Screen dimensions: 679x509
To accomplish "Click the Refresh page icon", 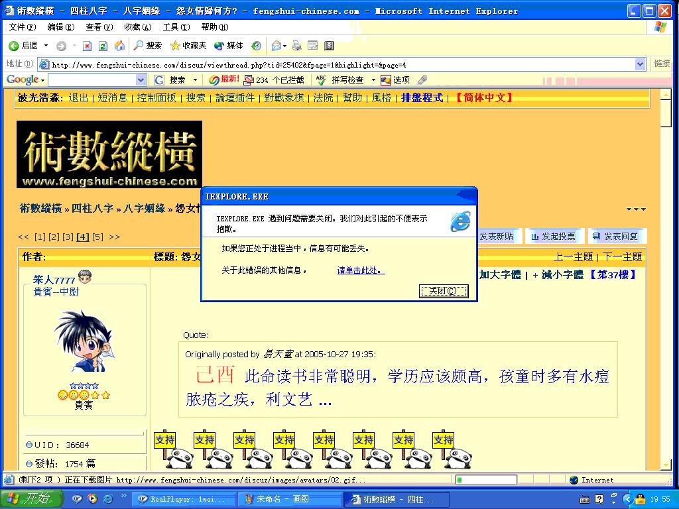I will point(103,46).
